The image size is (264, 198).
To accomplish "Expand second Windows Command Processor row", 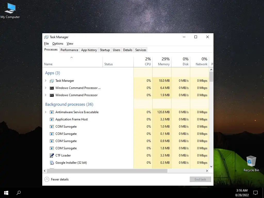I will (x=45, y=95).
